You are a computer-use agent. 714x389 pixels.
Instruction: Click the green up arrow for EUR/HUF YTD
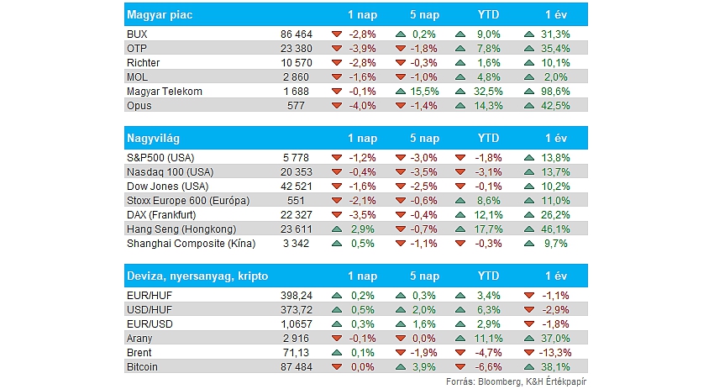tap(460, 296)
